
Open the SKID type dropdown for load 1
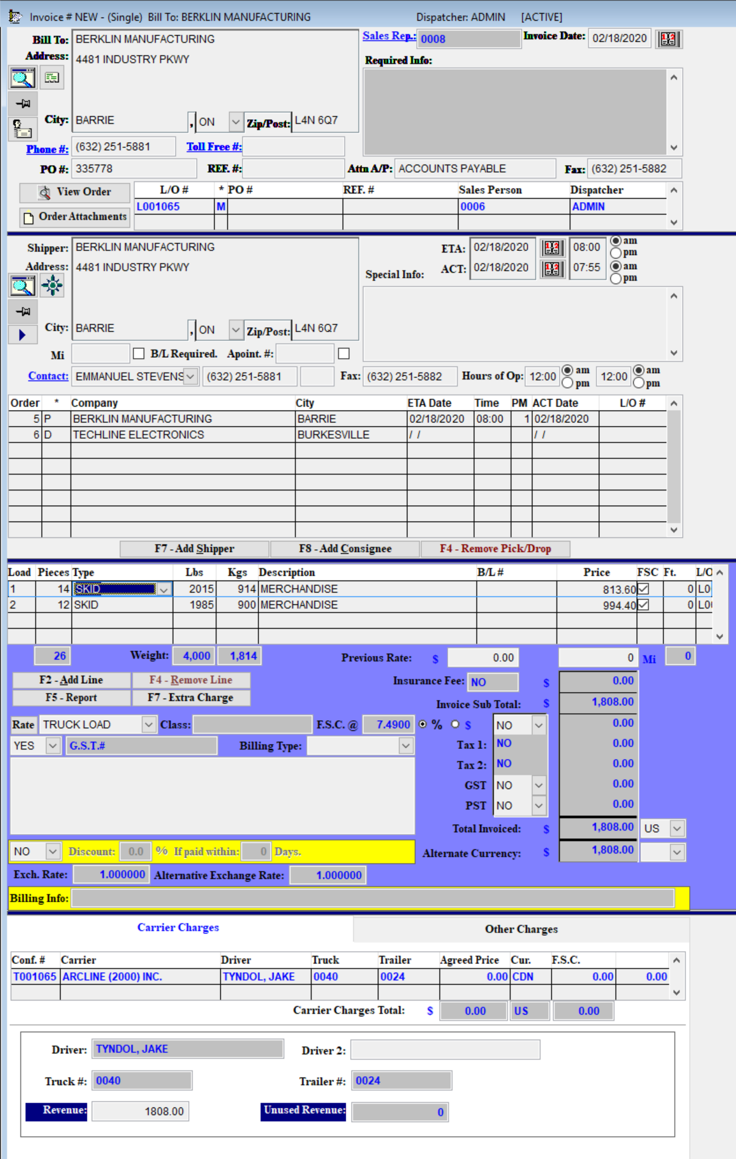164,589
